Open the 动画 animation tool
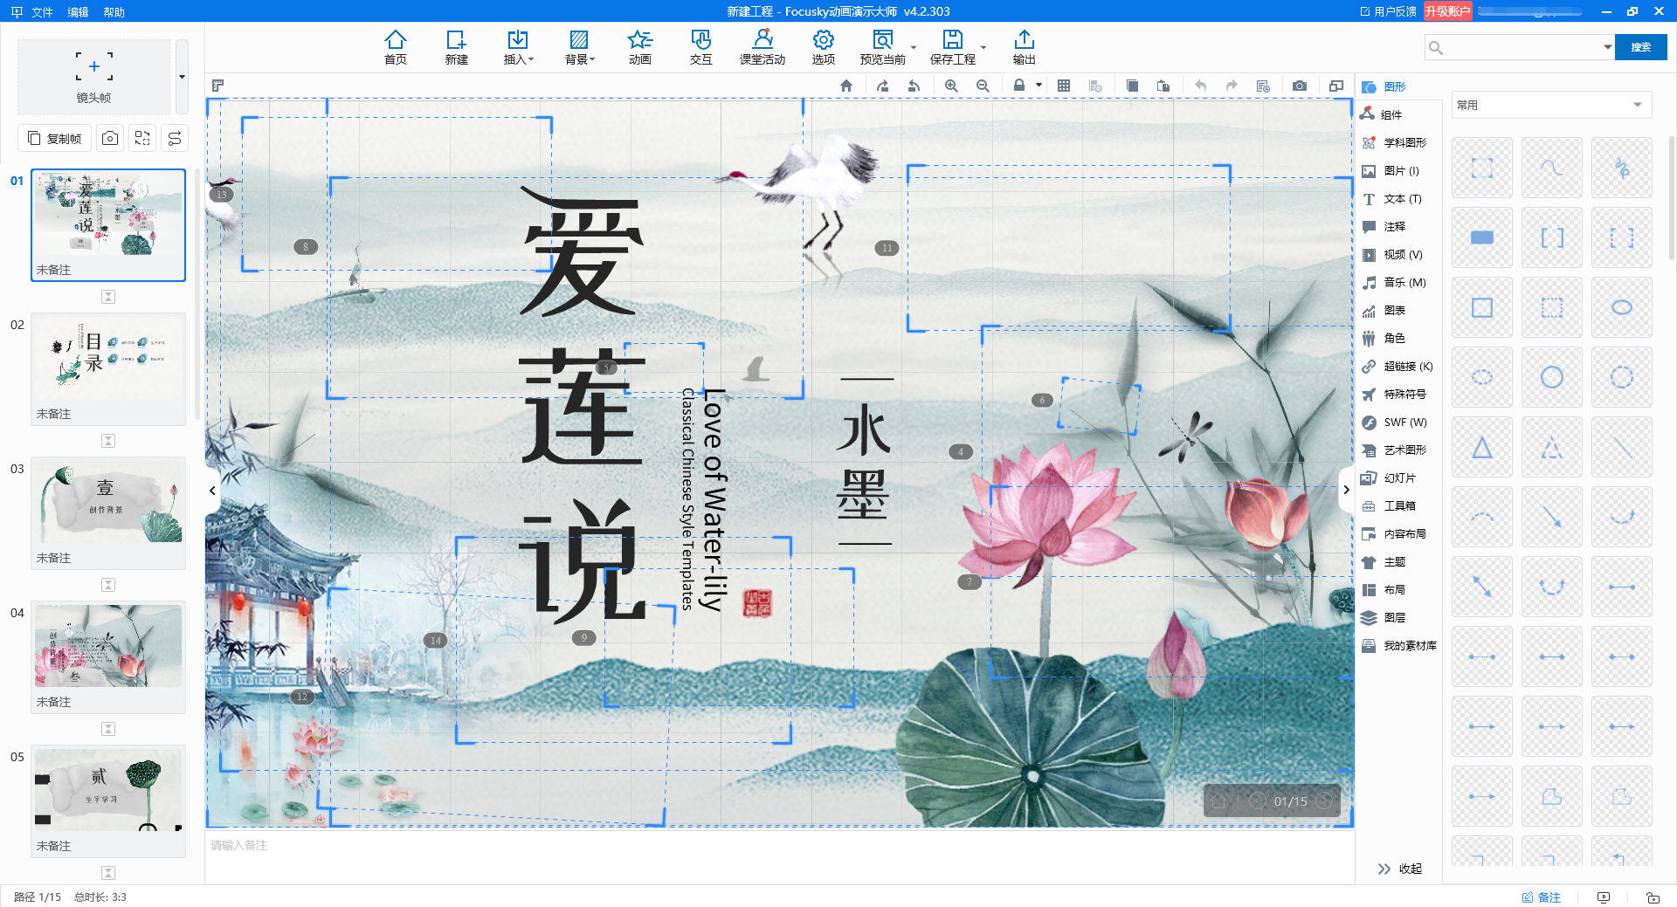 click(x=639, y=47)
